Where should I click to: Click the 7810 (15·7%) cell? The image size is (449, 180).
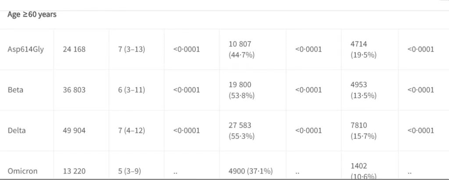363,130
